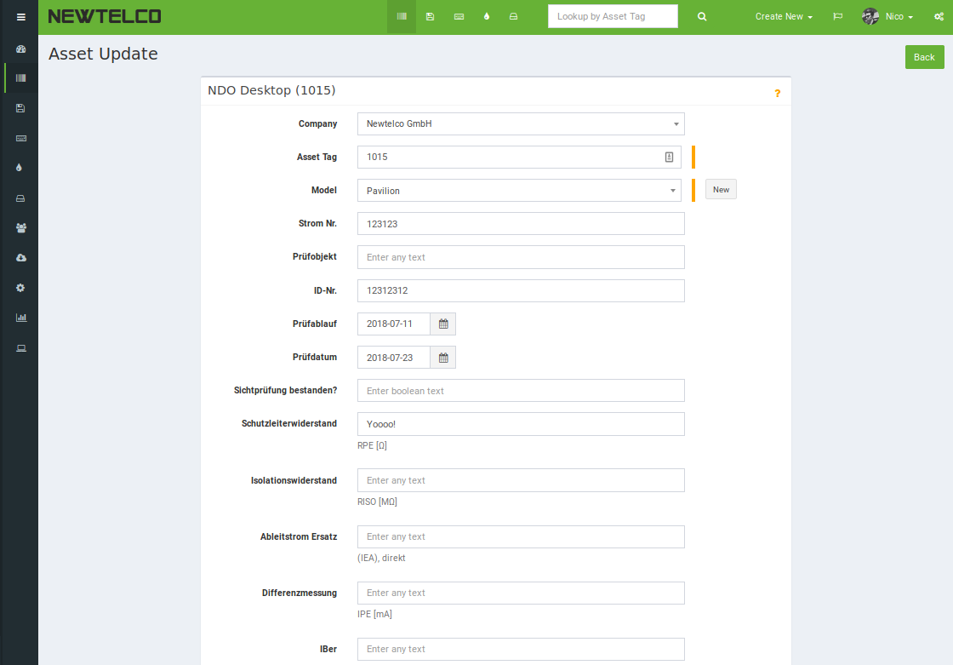Click the NDO Desktop (1015) heading

(271, 90)
